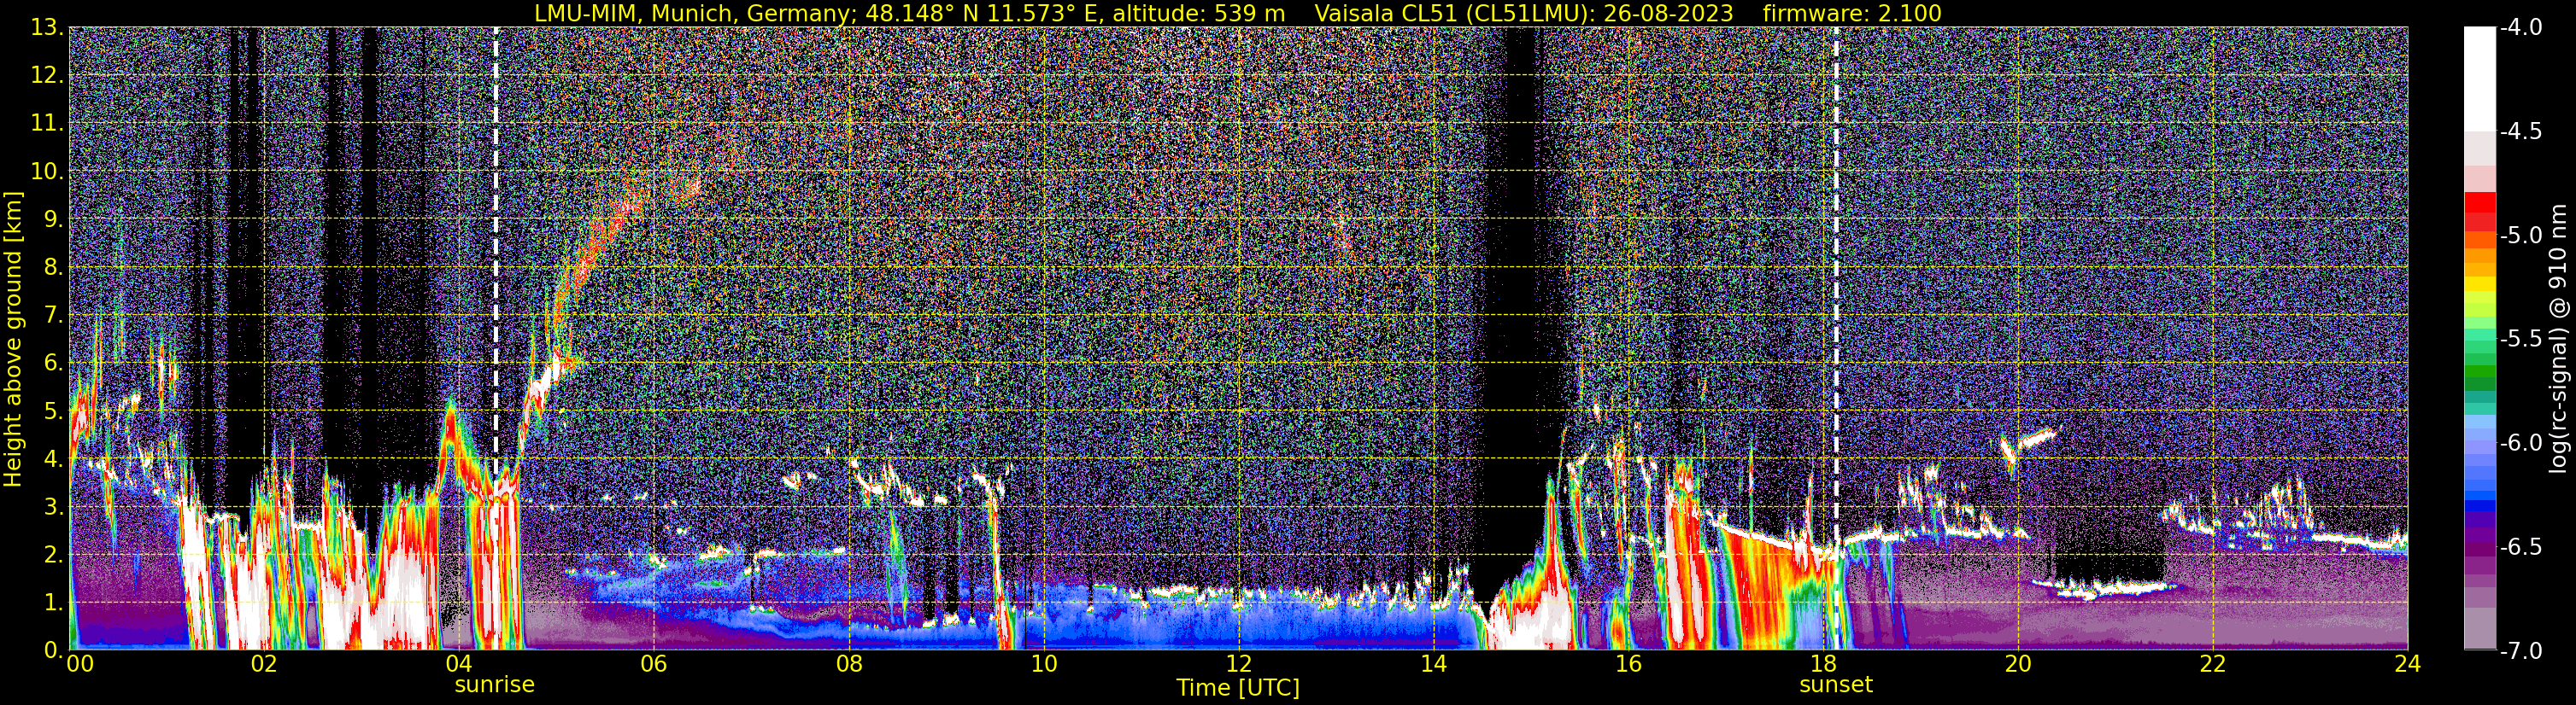This screenshot has width=2576, height=705.
Task: Click the '08' tick on the time axis
Action: [848, 664]
